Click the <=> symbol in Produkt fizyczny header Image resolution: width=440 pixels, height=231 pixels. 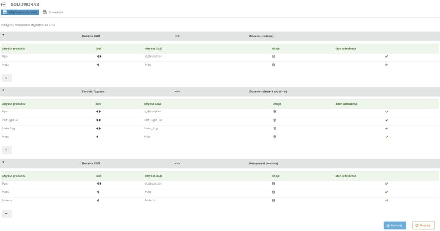(177, 91)
